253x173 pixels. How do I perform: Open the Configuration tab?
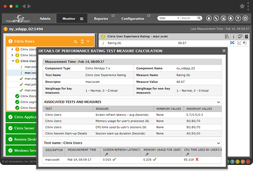point(133,19)
